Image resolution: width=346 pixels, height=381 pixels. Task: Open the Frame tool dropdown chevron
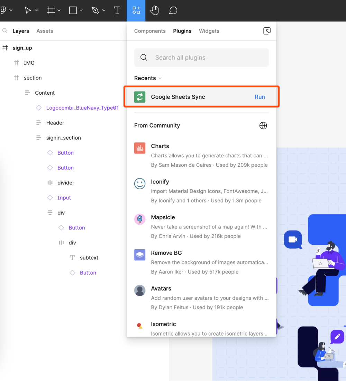59,10
